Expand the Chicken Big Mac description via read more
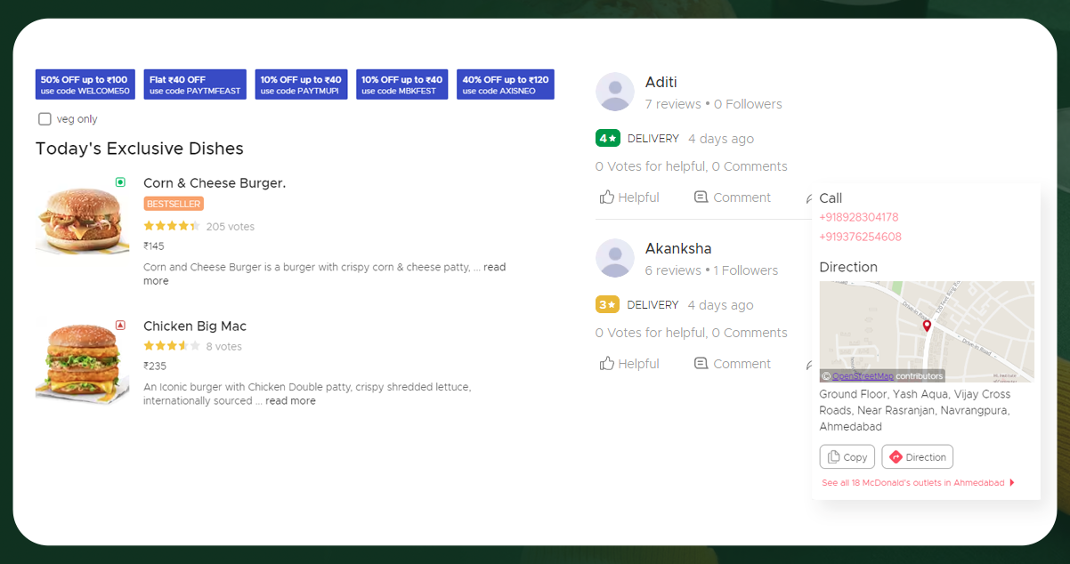The height and width of the screenshot is (564, 1070). tap(289, 400)
